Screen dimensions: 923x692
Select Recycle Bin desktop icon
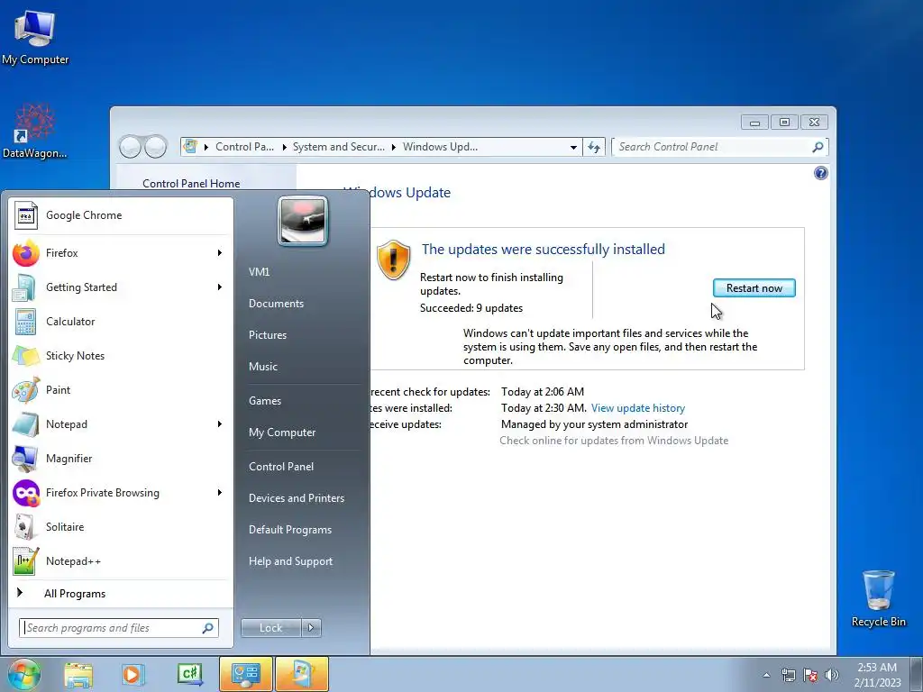tap(879, 599)
